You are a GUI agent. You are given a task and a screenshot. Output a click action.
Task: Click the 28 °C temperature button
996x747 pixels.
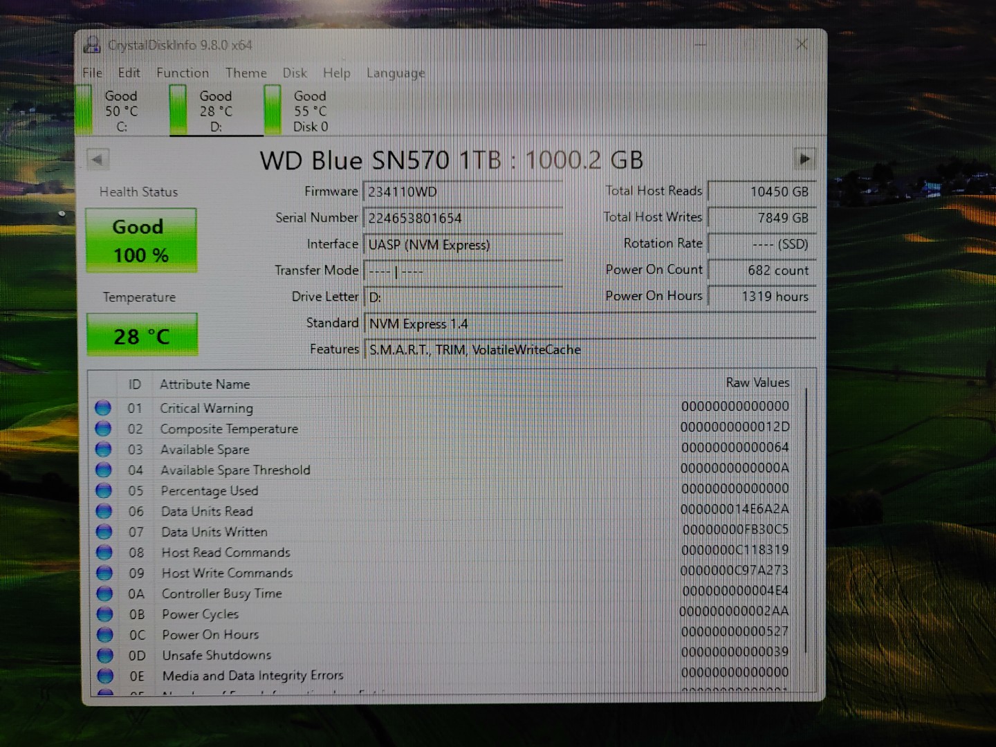[x=142, y=335]
